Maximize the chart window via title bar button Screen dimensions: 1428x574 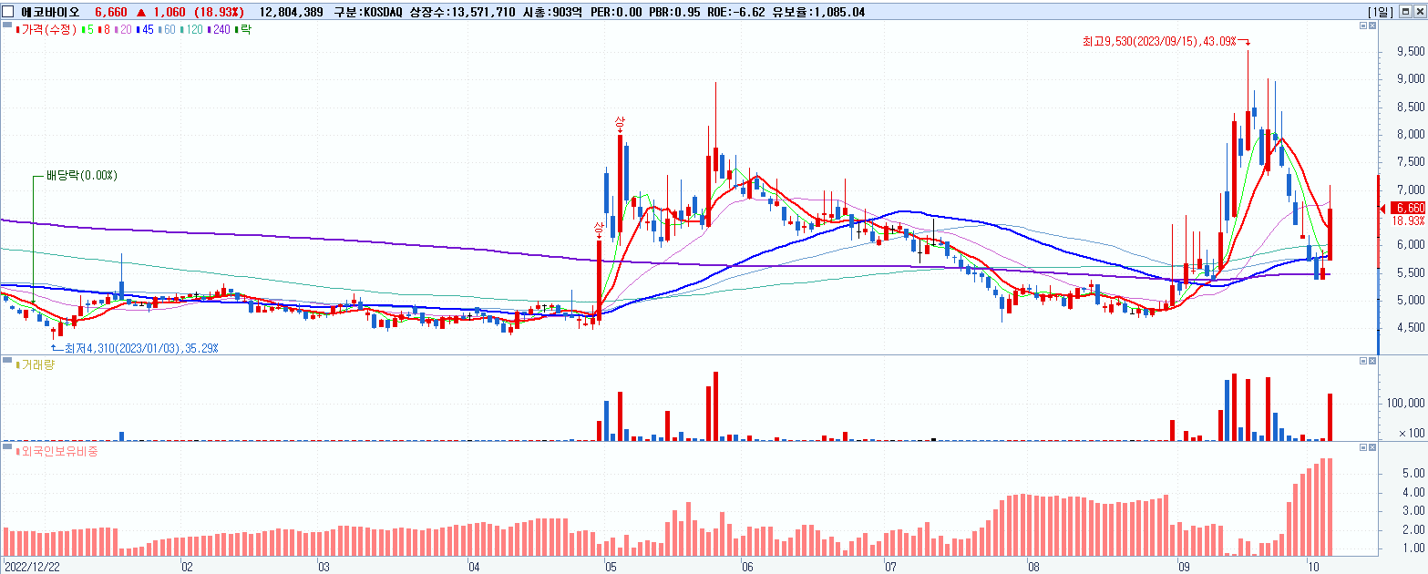pyautogui.click(x=1404, y=12)
